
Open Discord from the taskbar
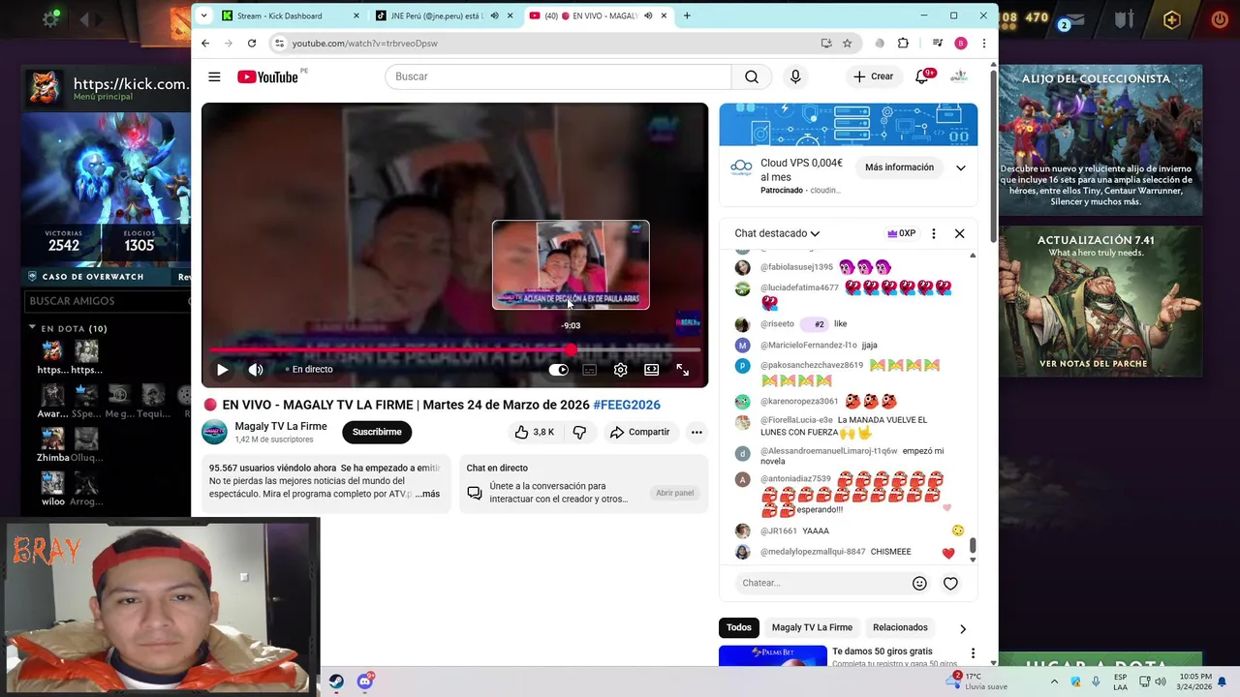point(365,682)
